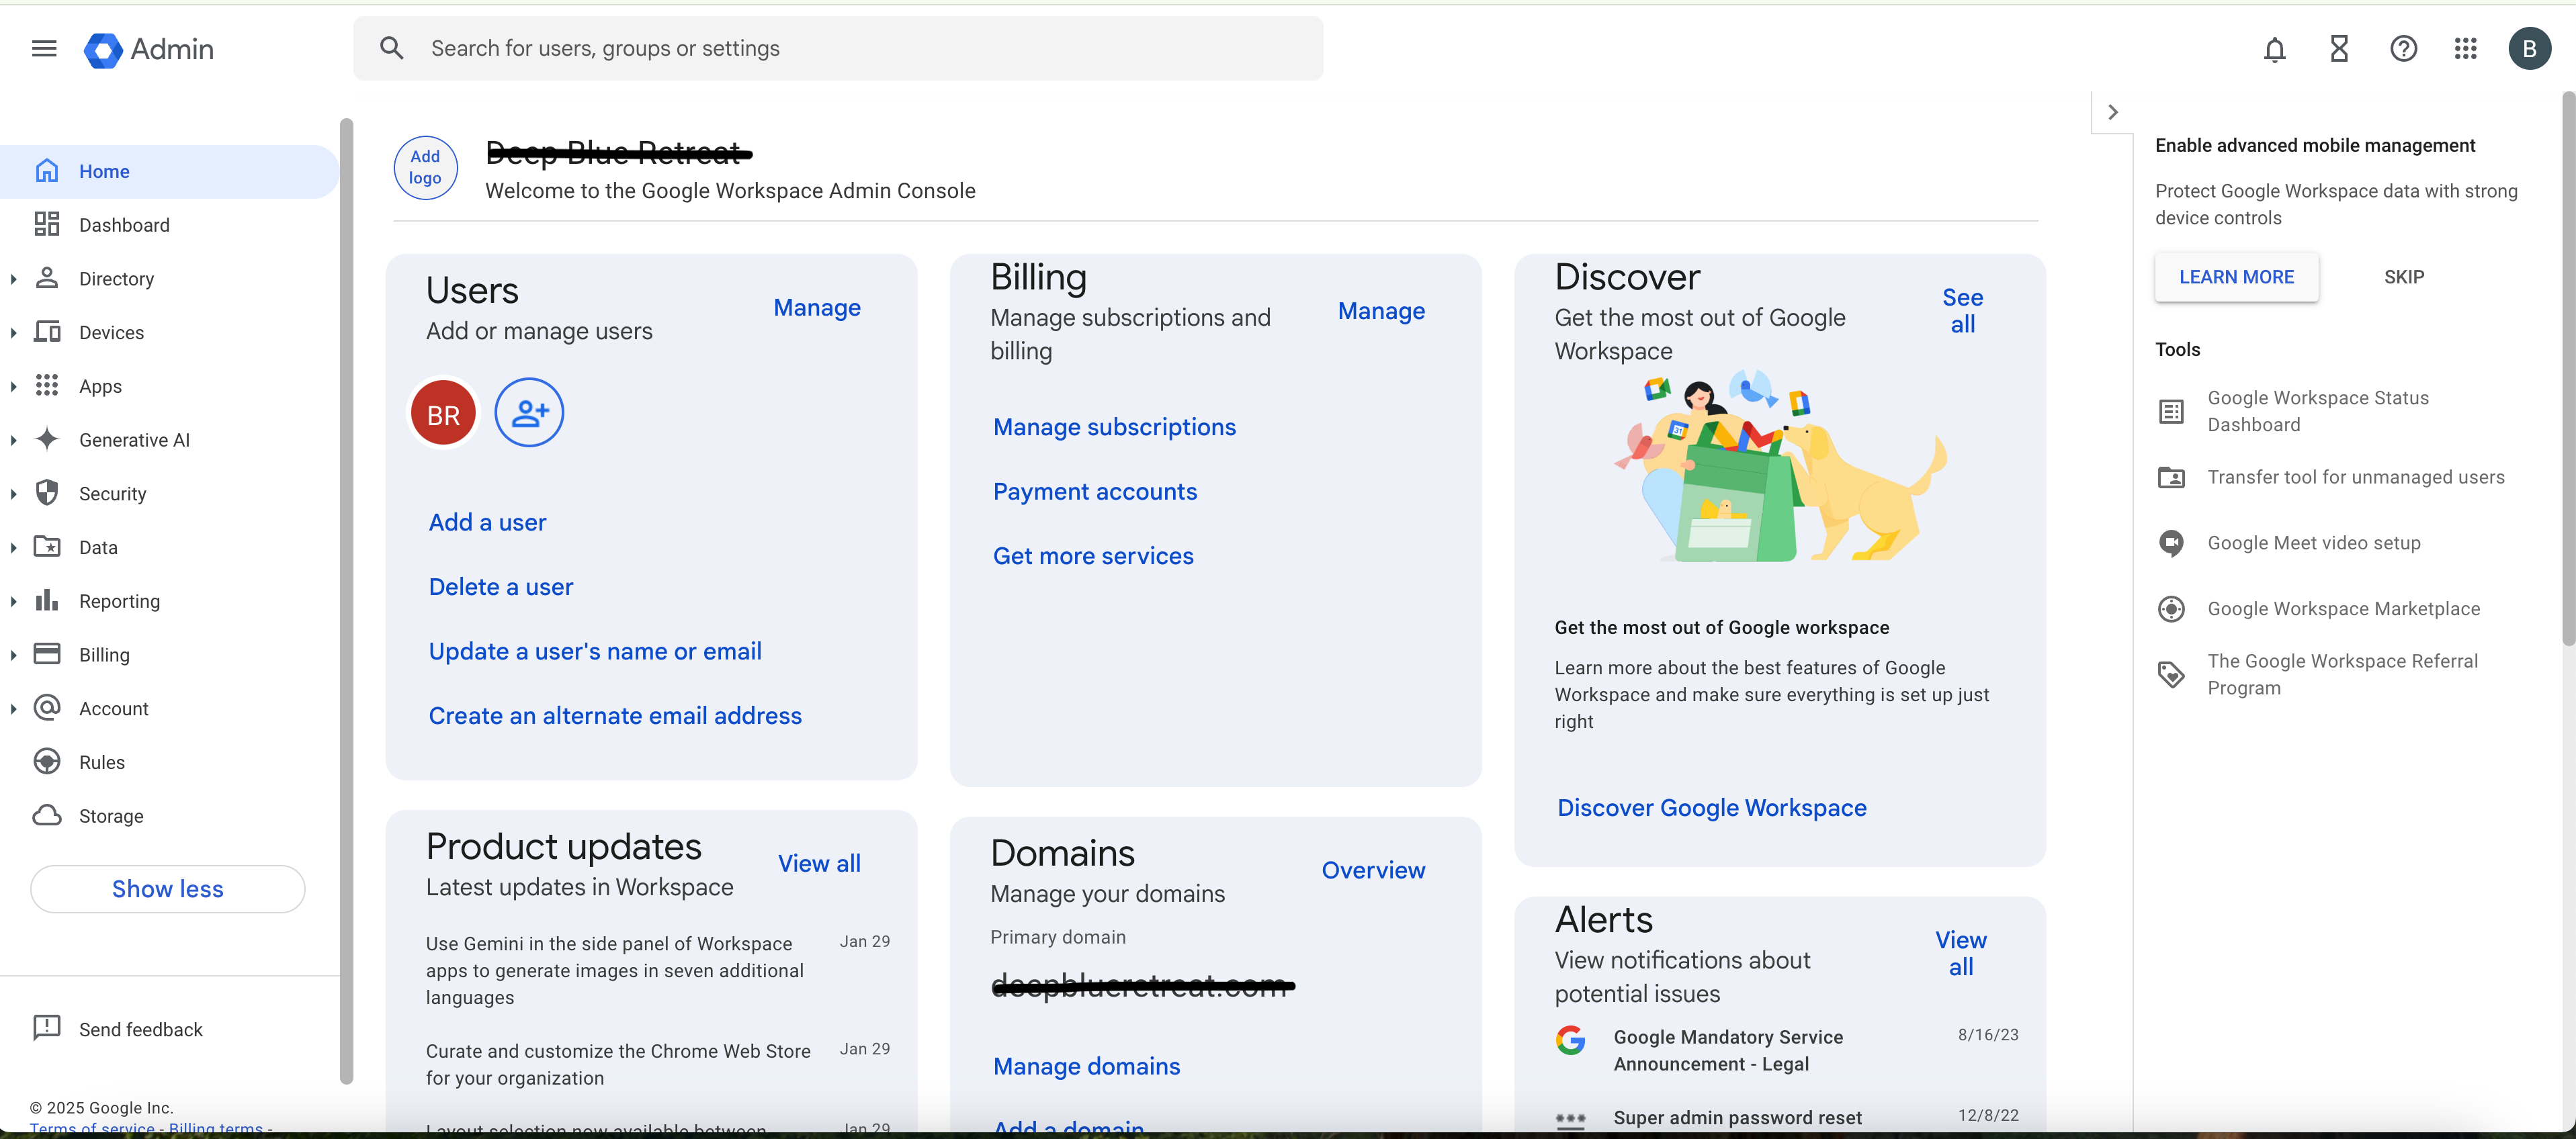Click Transfer tool for unmanaged users icon
Image resolution: width=2576 pixels, height=1139 pixels.
coord(2171,477)
